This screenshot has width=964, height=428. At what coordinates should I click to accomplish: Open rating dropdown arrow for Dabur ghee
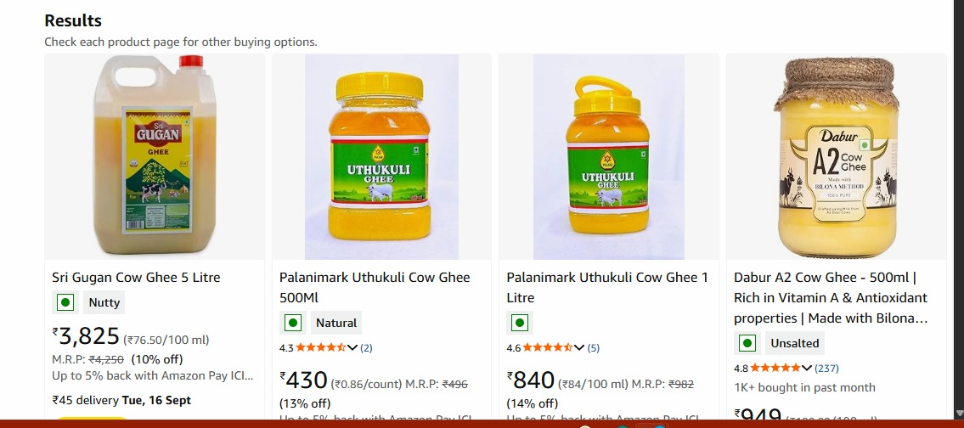click(x=807, y=369)
